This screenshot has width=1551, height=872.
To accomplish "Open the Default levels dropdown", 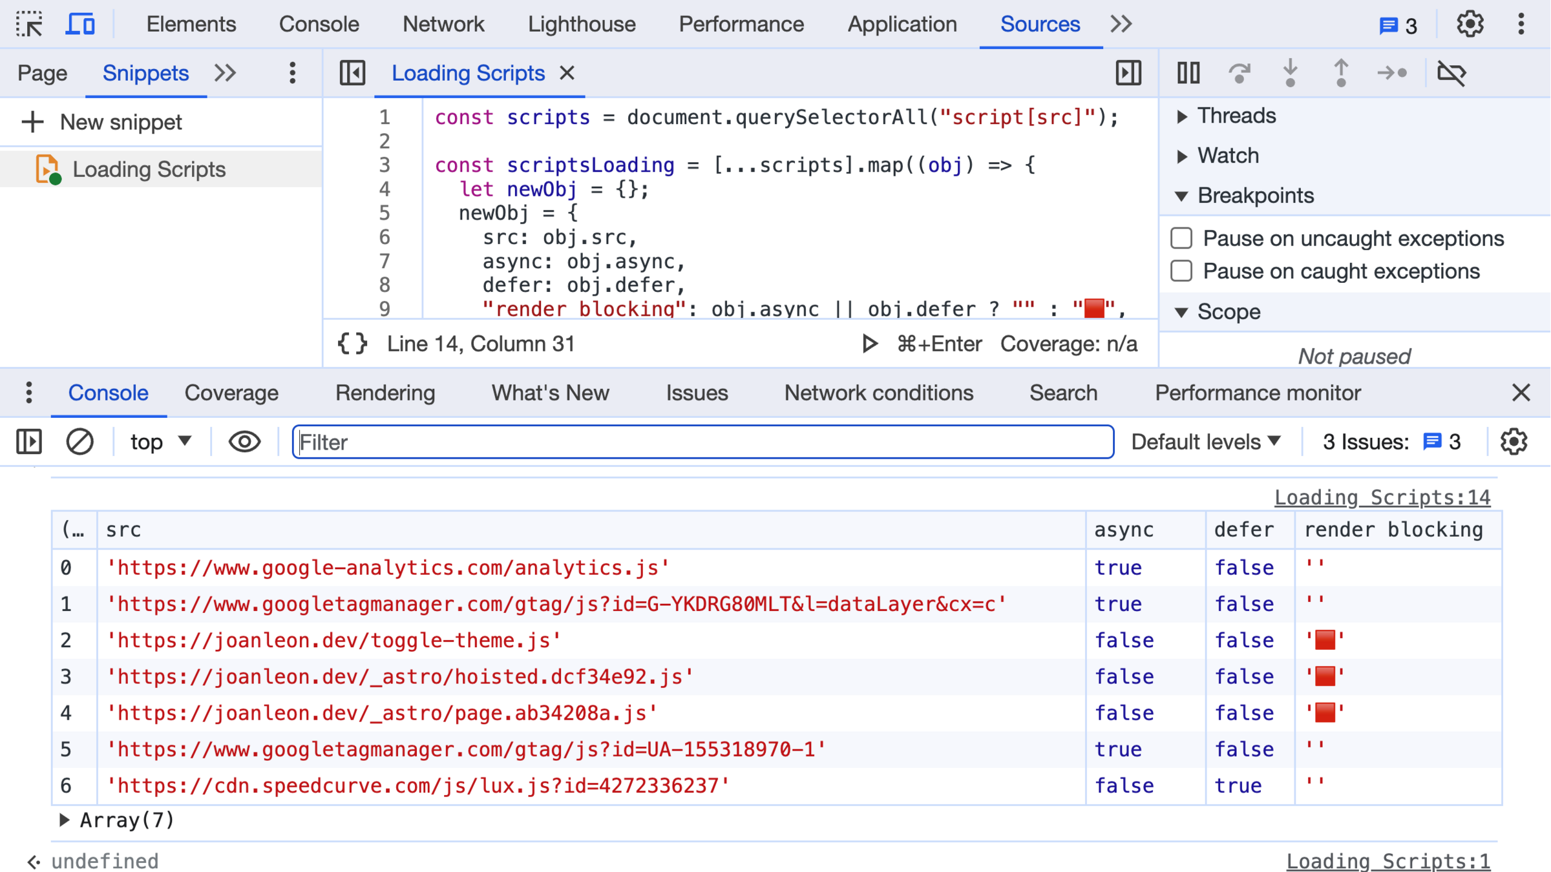I will [1205, 442].
